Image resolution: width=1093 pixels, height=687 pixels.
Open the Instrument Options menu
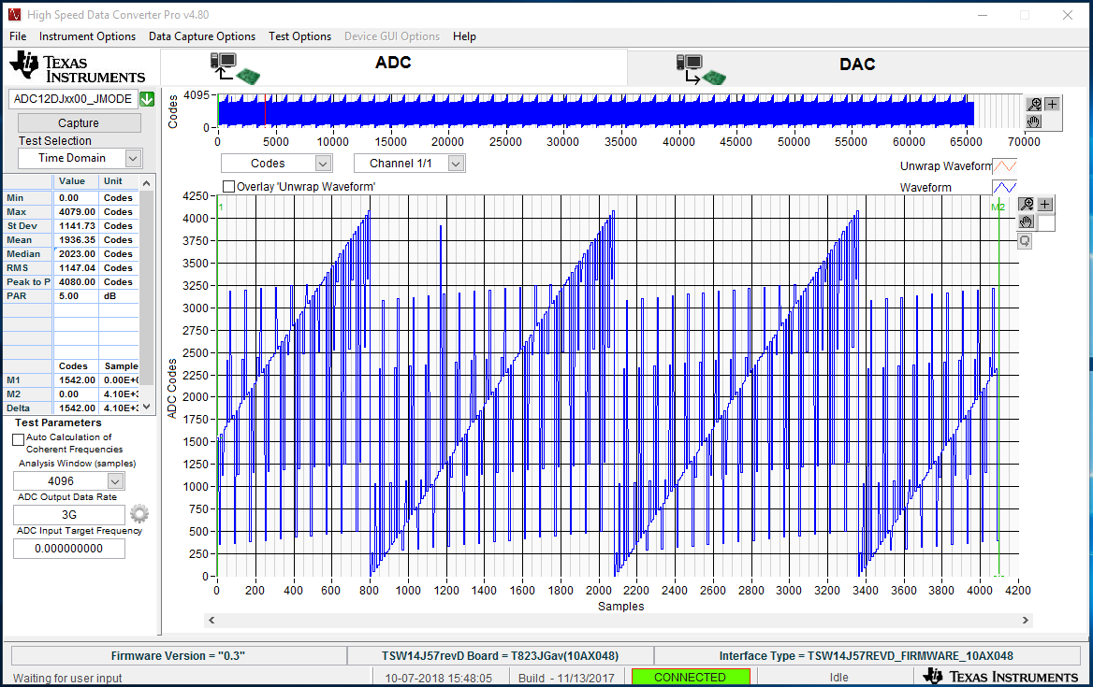[87, 36]
